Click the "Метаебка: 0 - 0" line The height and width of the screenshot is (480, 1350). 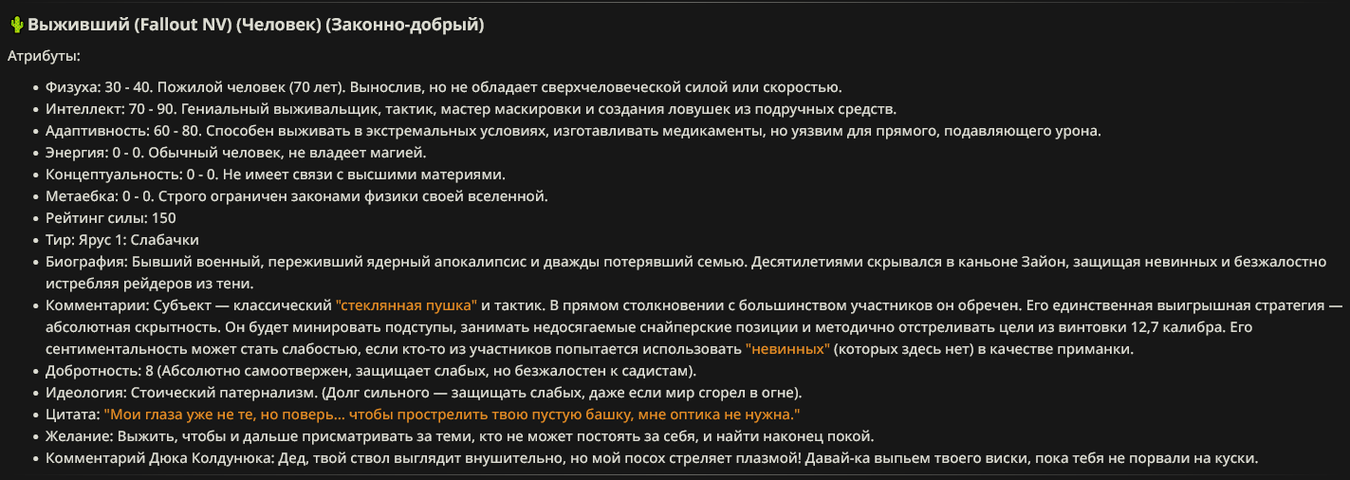297,196
